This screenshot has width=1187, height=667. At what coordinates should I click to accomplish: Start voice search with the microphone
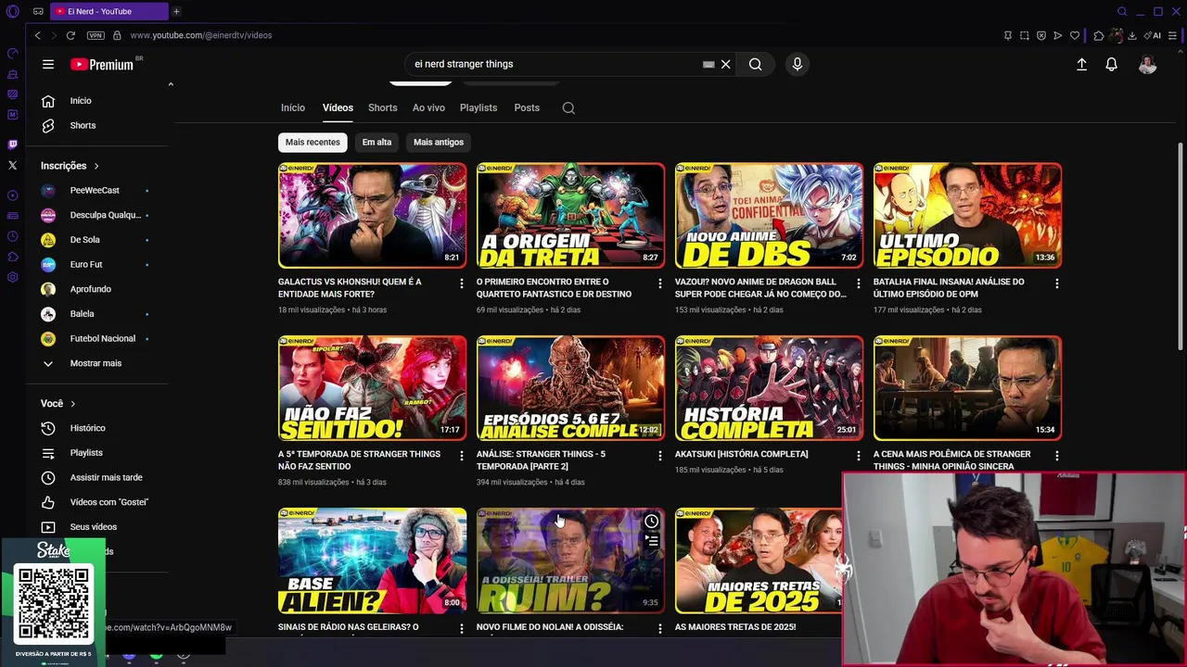[797, 64]
